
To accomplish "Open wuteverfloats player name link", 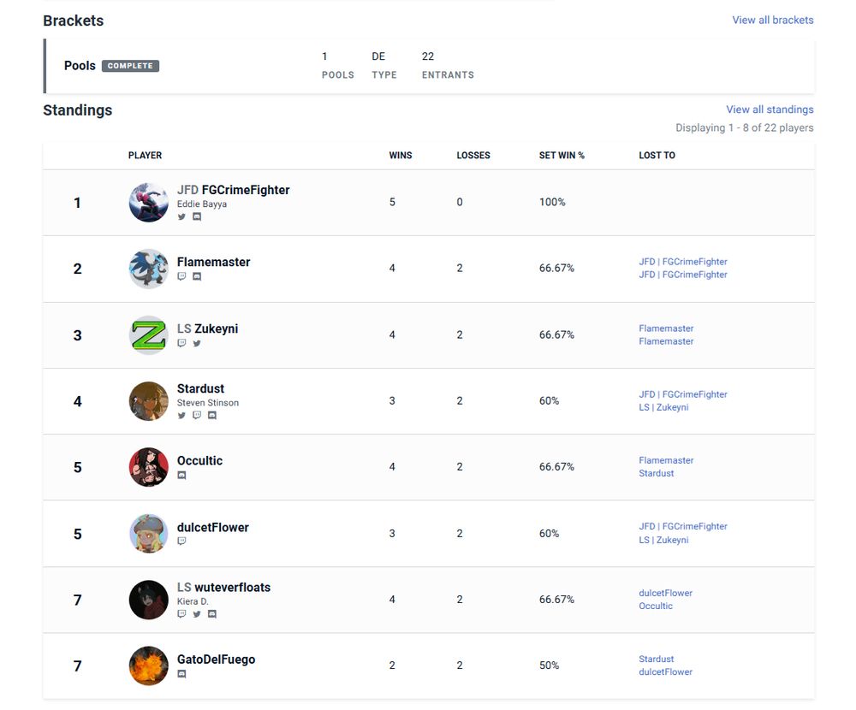I will click(232, 588).
